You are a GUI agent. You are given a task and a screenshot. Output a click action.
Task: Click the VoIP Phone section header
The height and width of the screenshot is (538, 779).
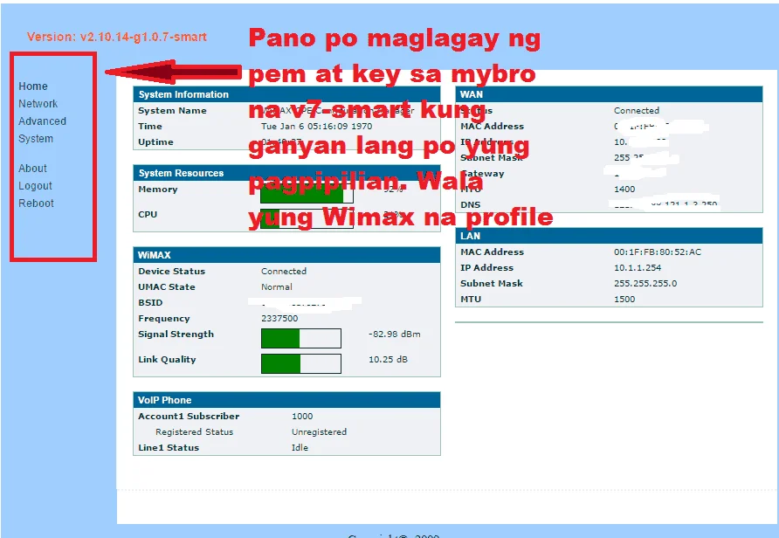(286, 400)
